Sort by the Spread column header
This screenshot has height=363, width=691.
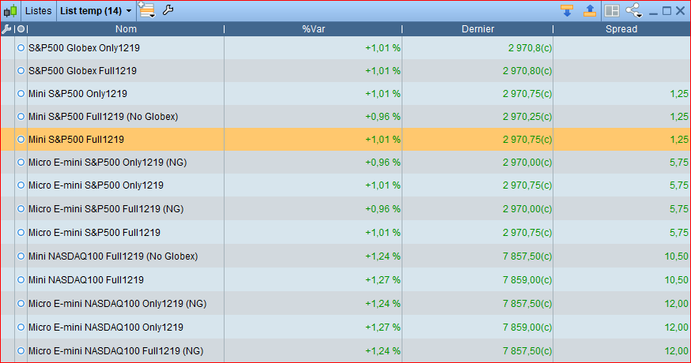pos(621,29)
